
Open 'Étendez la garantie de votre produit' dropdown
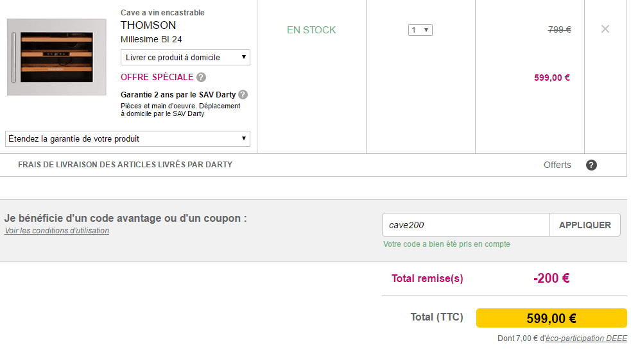pos(128,138)
